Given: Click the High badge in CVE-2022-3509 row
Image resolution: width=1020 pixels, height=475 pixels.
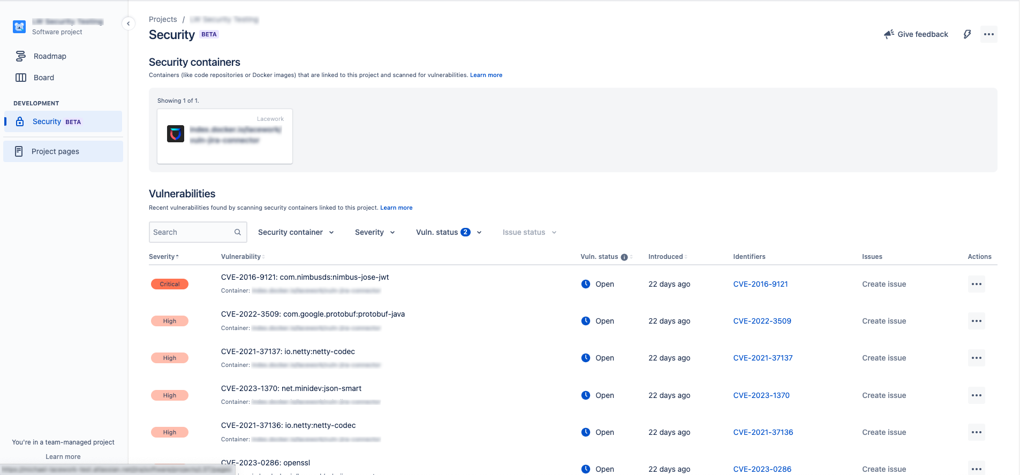Looking at the screenshot, I should (170, 321).
